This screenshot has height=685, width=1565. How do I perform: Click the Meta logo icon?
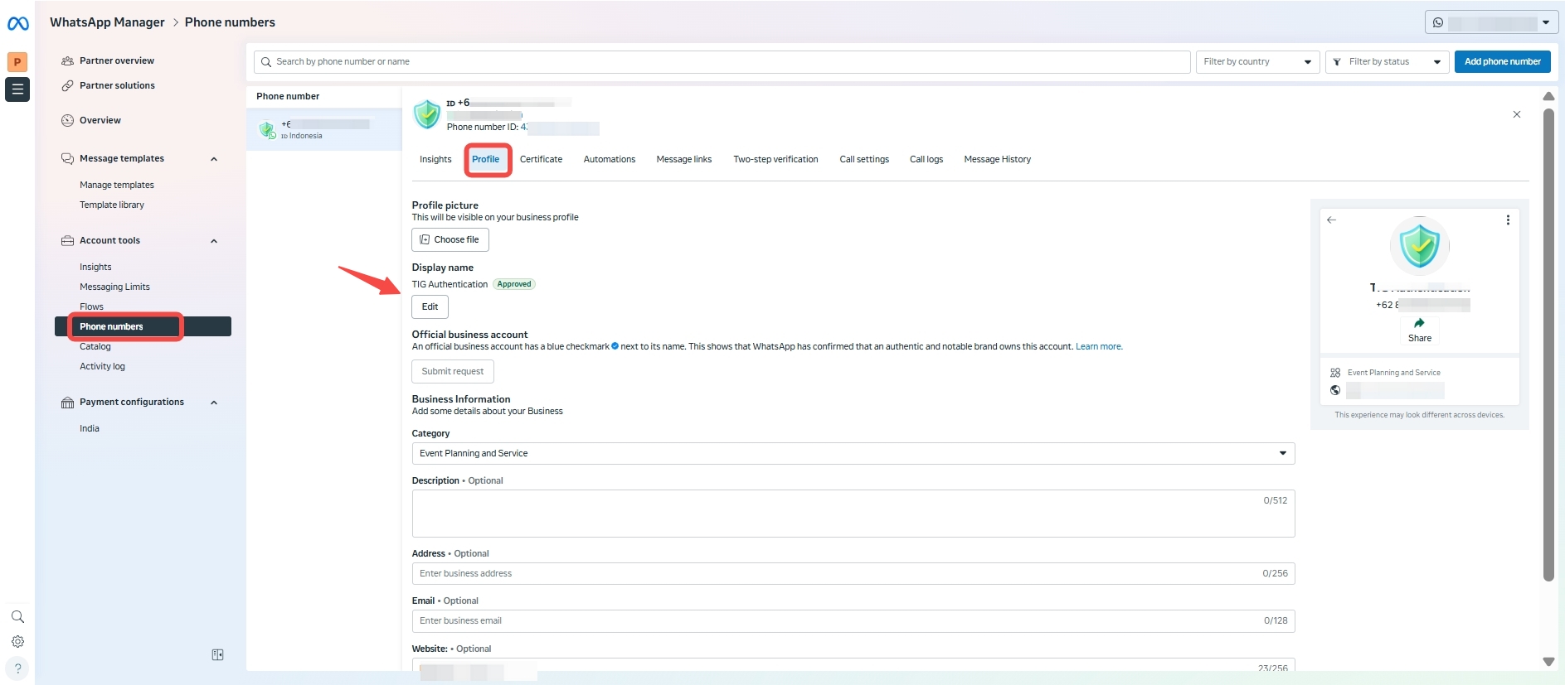pos(17,23)
